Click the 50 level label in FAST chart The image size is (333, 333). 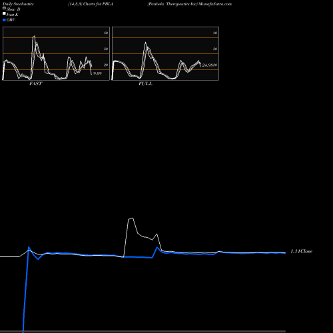coord(106,49)
